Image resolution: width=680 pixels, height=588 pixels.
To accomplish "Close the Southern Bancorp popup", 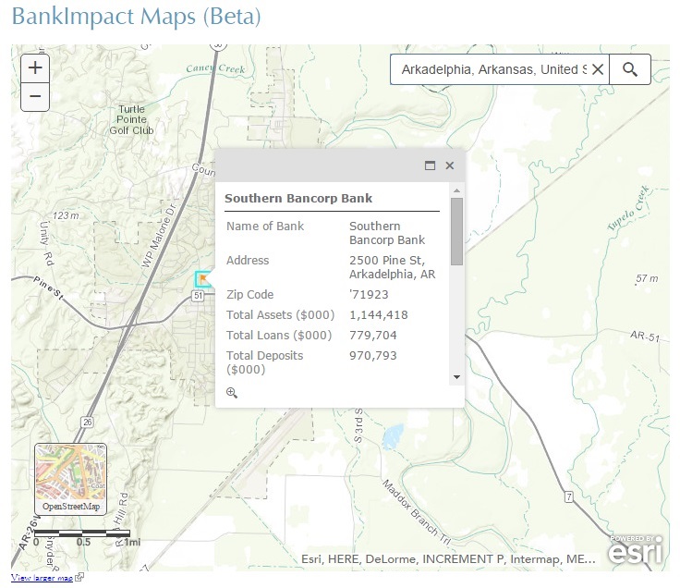I will 450,165.
